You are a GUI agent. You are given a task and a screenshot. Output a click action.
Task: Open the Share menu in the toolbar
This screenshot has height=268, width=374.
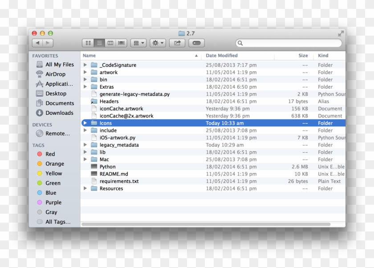click(x=177, y=43)
